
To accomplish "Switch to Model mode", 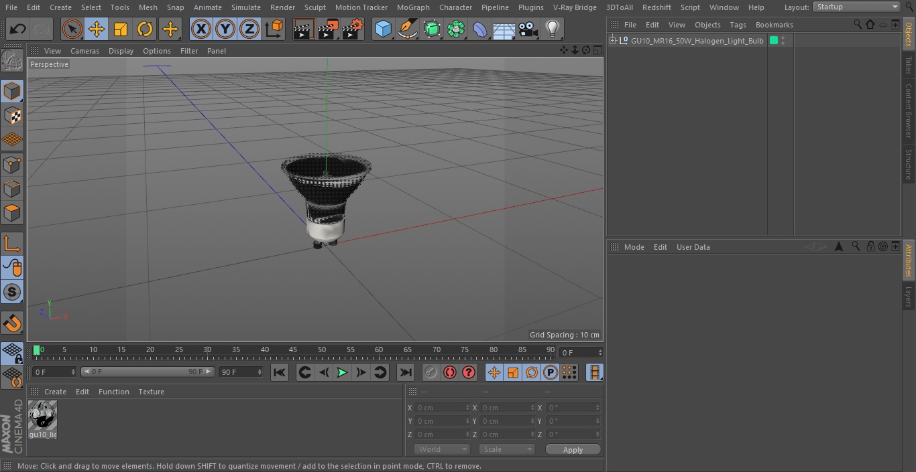I will coord(12,90).
